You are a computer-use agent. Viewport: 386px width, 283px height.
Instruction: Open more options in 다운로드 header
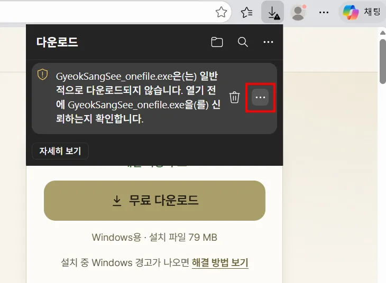(268, 42)
